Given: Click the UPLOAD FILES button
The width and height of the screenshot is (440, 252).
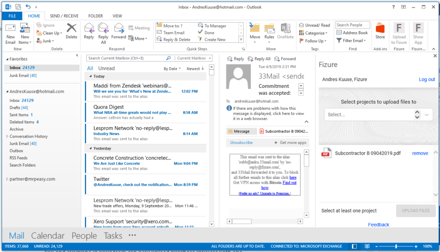Looking at the screenshot, I should pyautogui.click(x=416, y=210).
